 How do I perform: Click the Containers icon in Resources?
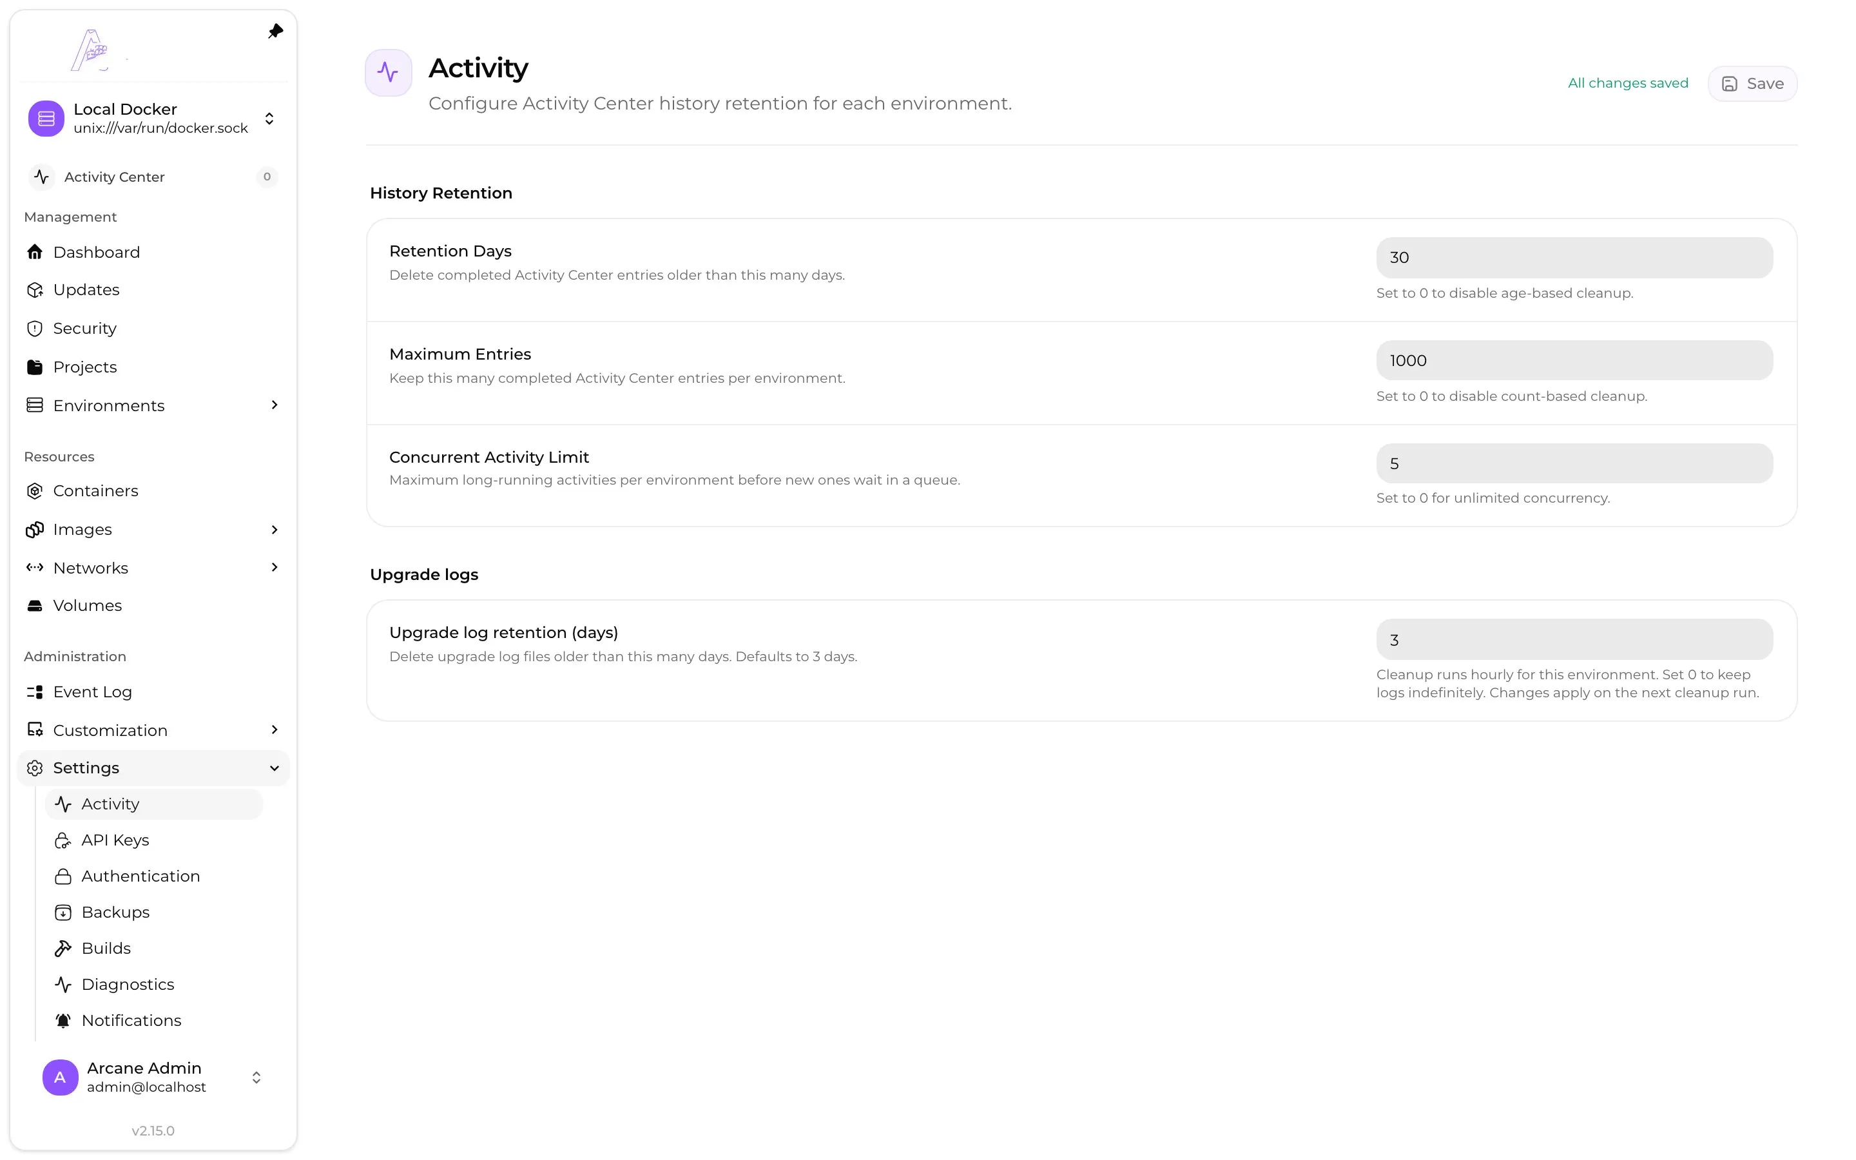pyautogui.click(x=35, y=491)
